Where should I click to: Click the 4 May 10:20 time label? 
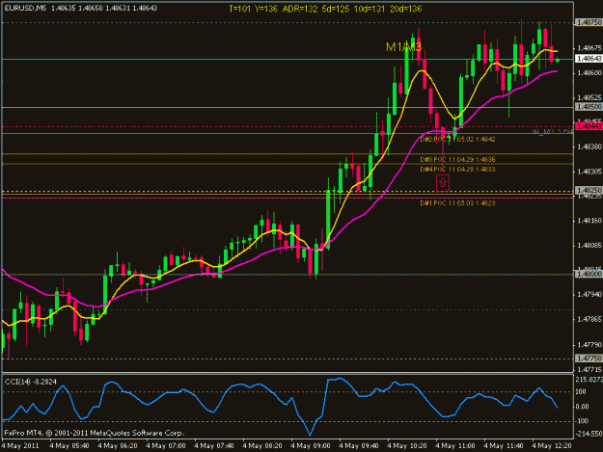pyautogui.click(x=407, y=446)
